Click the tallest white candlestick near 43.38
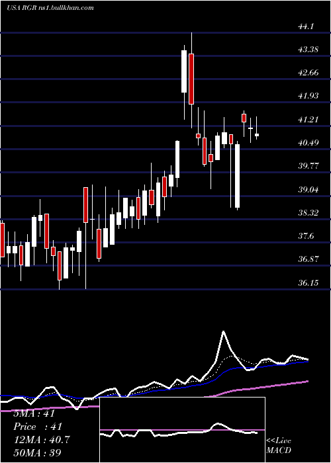The width and height of the screenshot is (331, 463). (184, 71)
